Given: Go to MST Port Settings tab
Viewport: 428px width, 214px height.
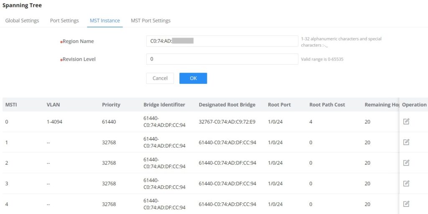Looking at the screenshot, I should tap(150, 20).
